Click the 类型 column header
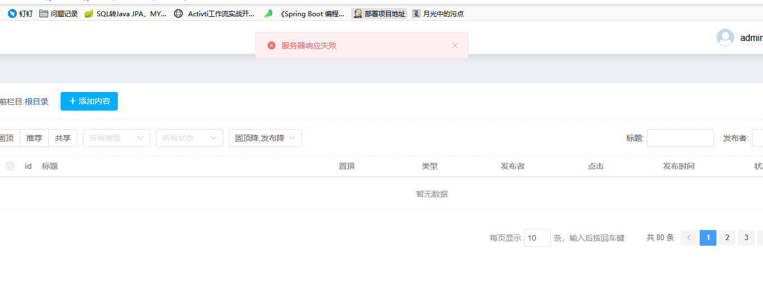 point(430,166)
